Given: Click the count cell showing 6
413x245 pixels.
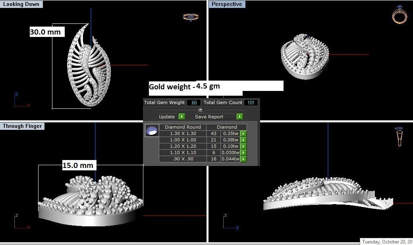Looking at the screenshot, I should [x=214, y=152].
